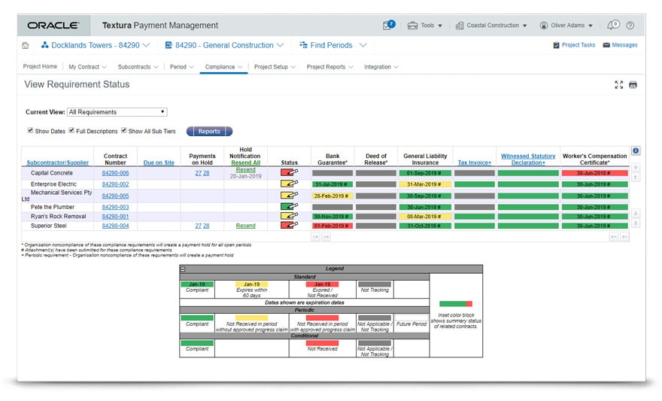The image size is (662, 401).
Task: Click the Resend All link
Action: 246,163
